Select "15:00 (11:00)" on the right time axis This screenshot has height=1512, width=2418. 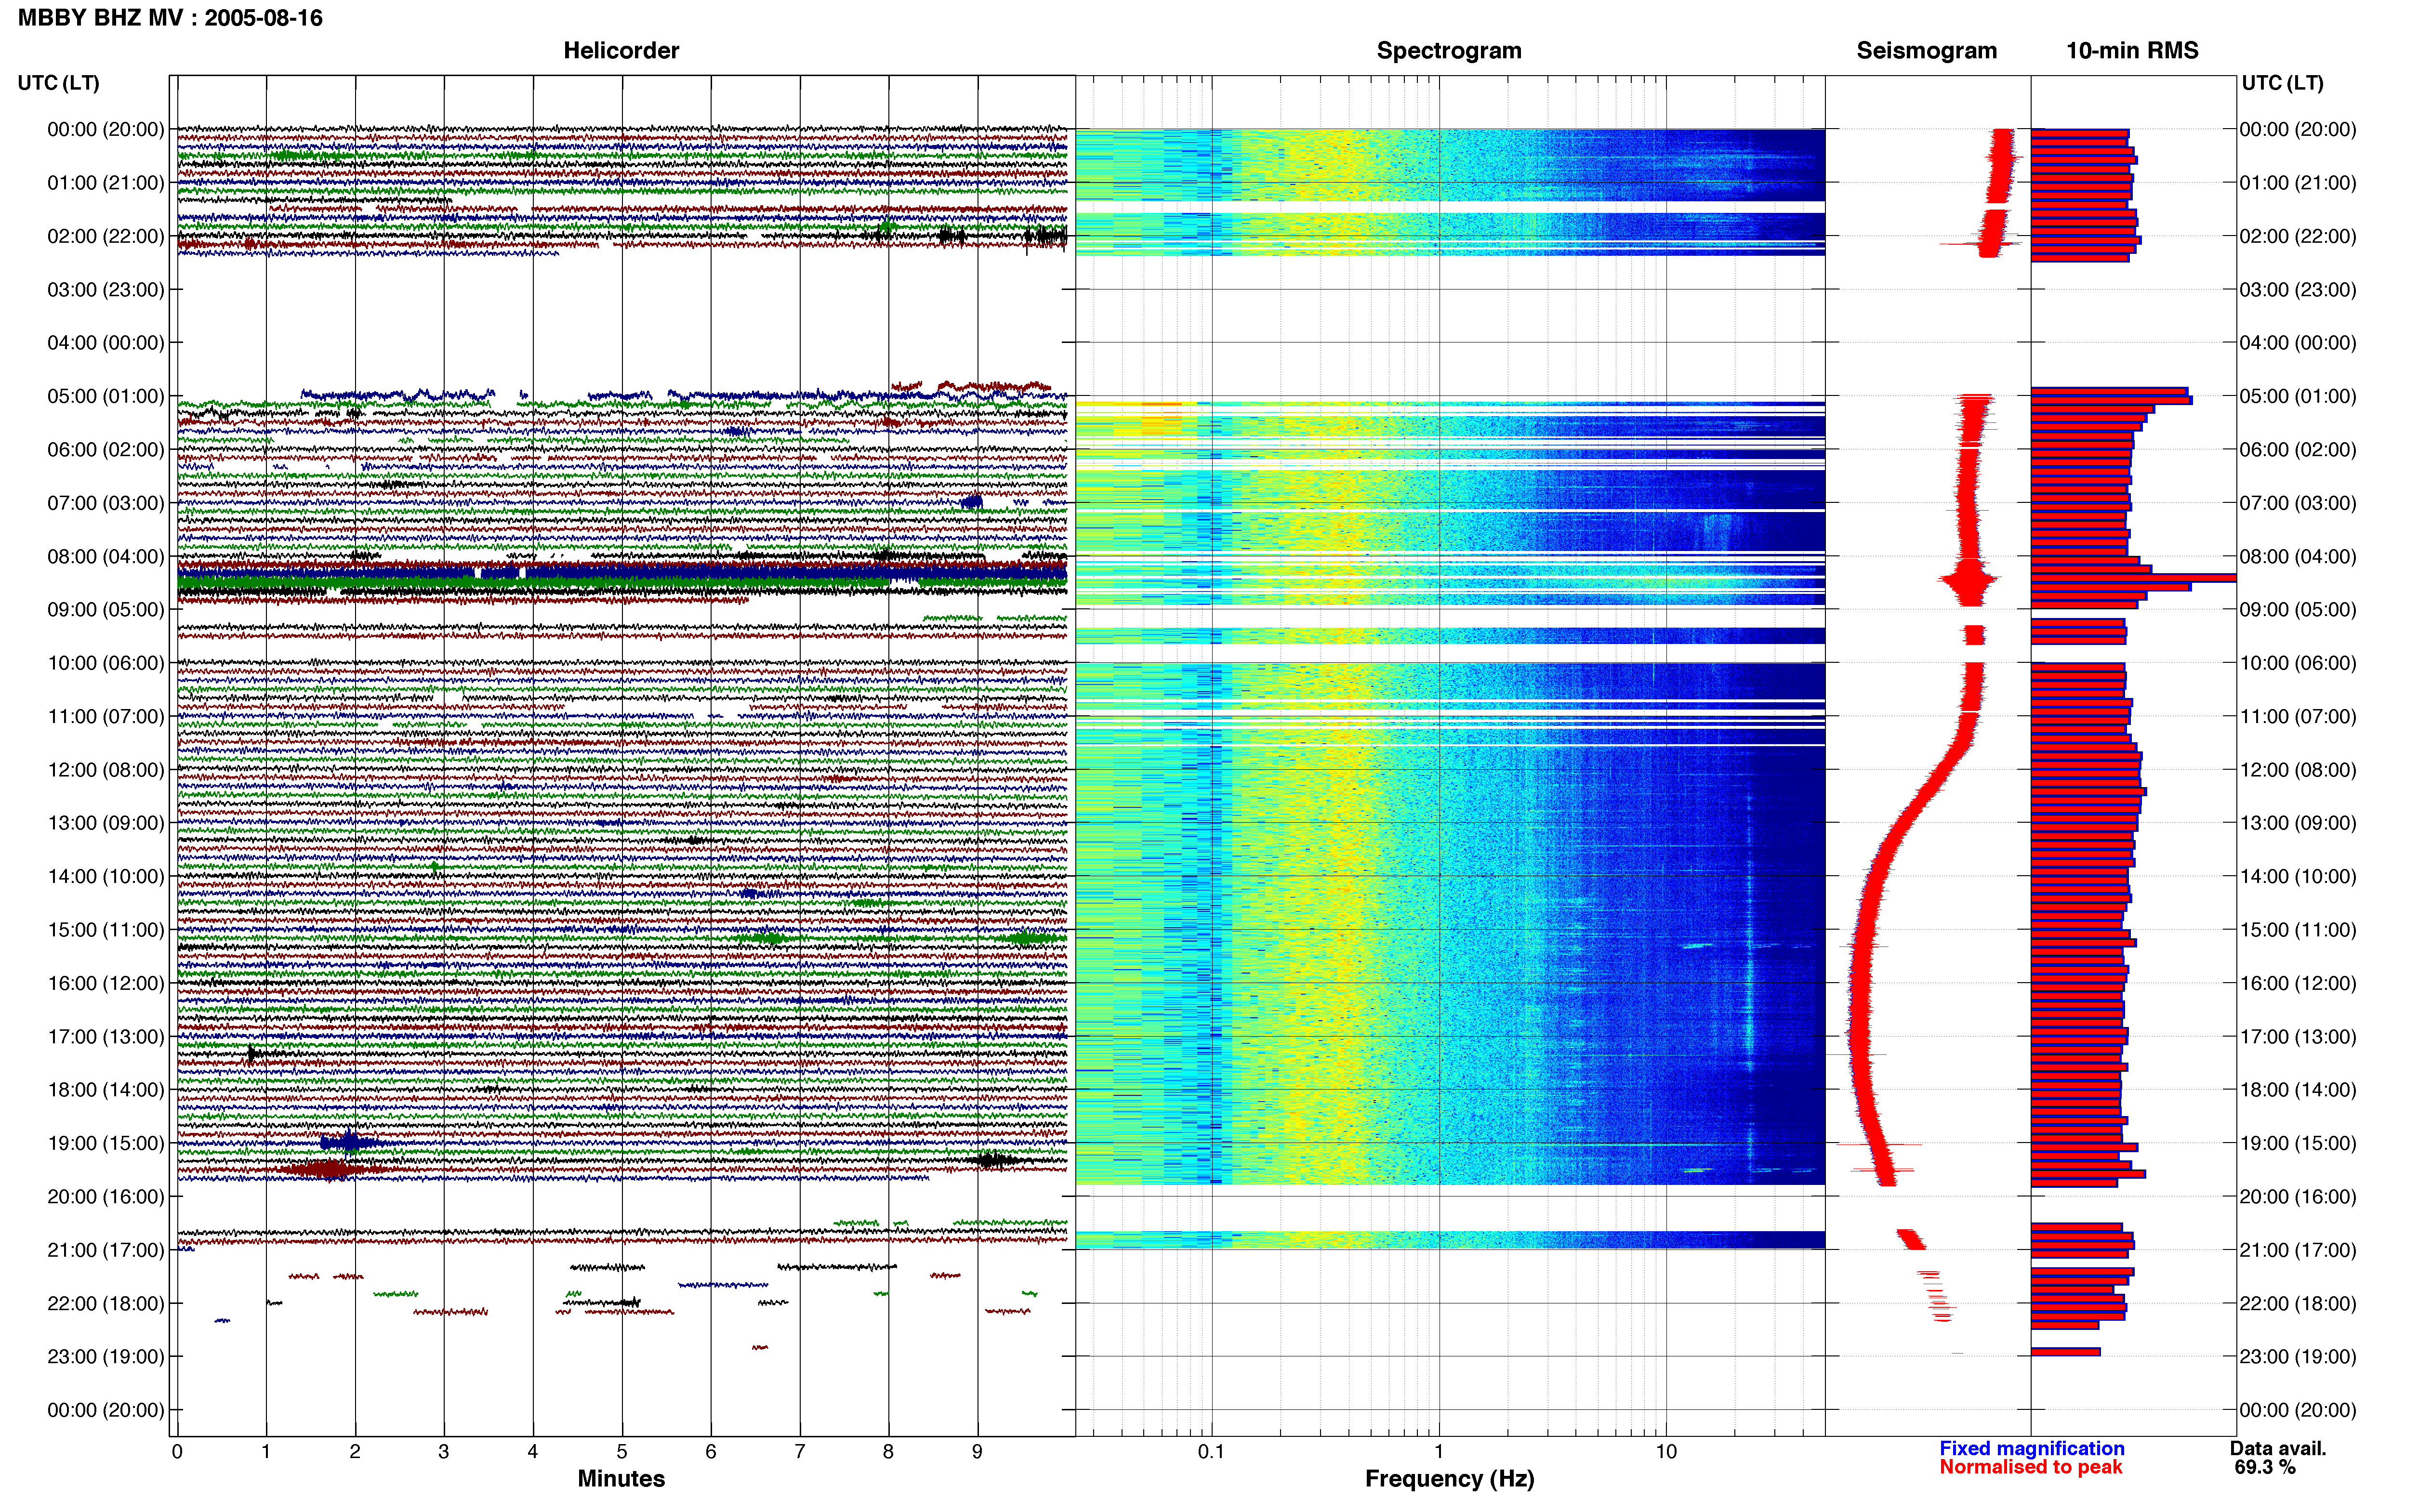point(2298,930)
